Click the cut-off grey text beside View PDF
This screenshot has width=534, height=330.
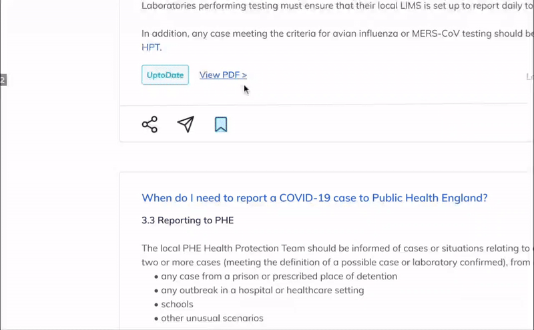click(x=529, y=77)
